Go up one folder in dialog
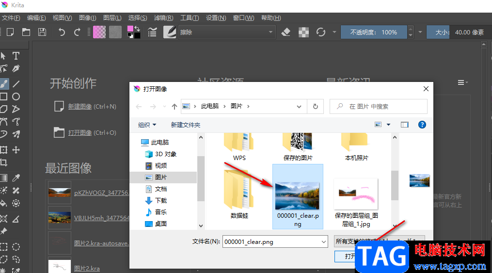The width and height of the screenshot is (492, 273). point(175,107)
